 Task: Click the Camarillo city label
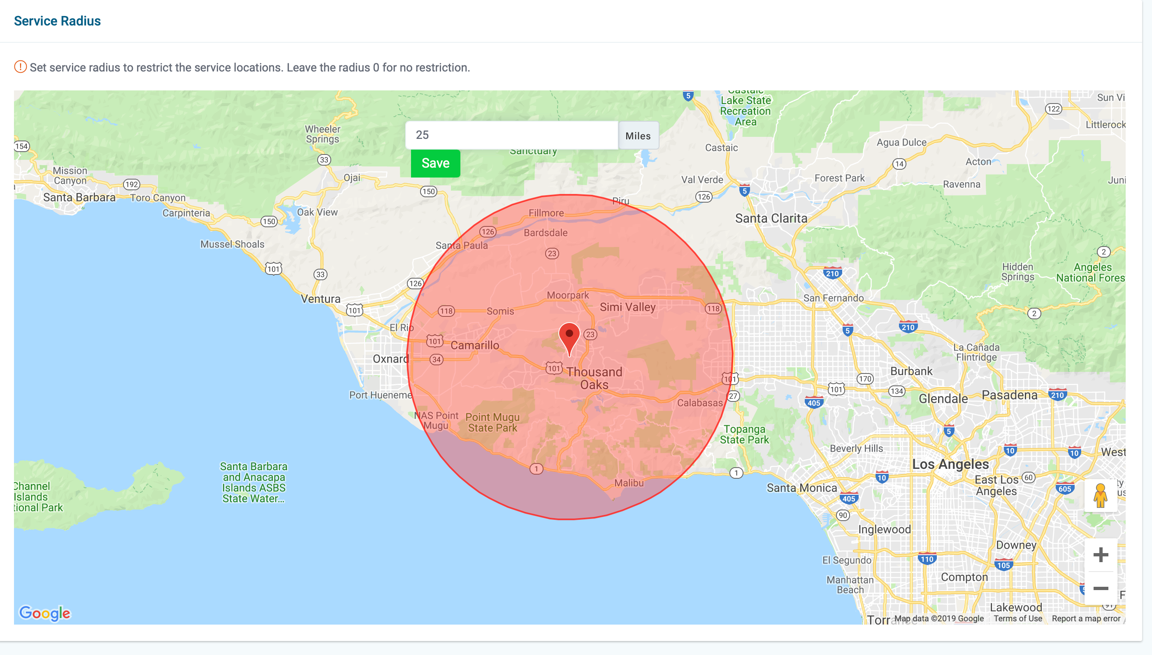tap(475, 346)
